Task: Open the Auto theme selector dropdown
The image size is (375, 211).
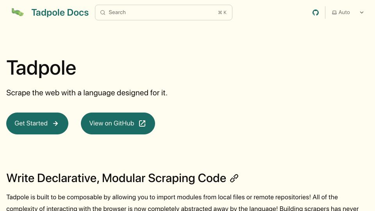Action: pos(348,13)
